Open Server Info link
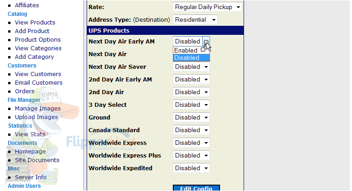The width and height of the screenshot is (352, 191). (31, 177)
